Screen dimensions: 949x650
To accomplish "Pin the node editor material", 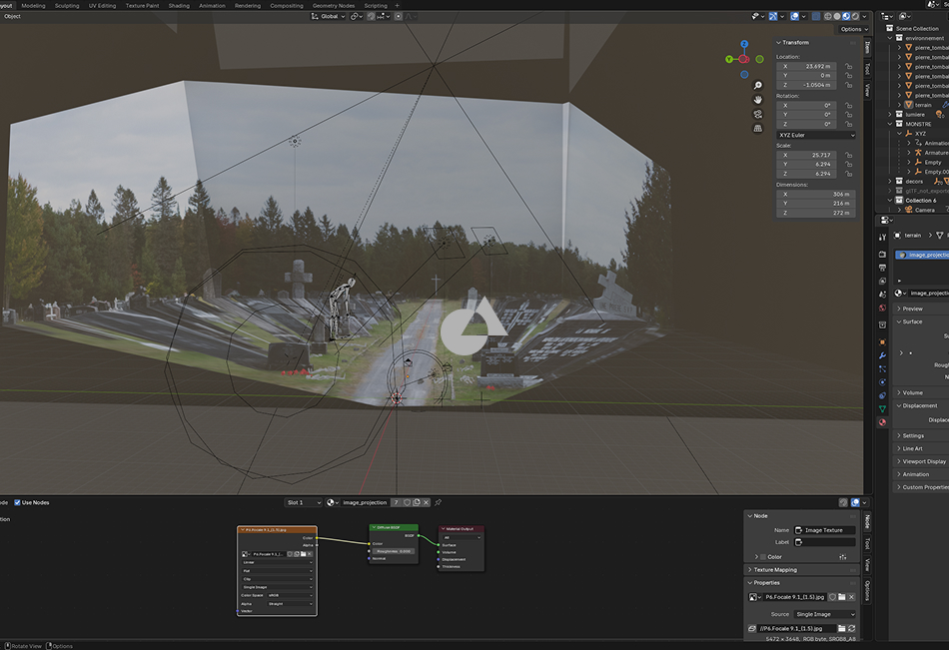I will (438, 502).
